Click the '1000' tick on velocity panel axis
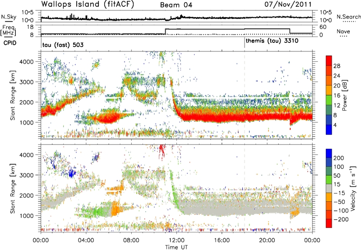361x250 pixels. [x=26, y=216]
